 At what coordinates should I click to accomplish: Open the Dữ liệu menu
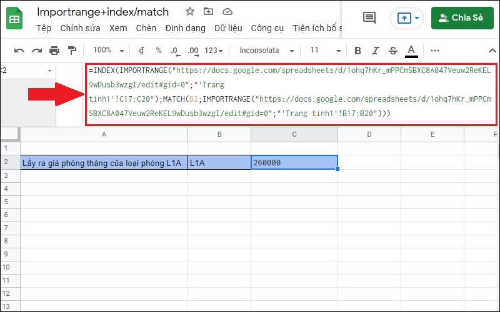click(x=228, y=28)
